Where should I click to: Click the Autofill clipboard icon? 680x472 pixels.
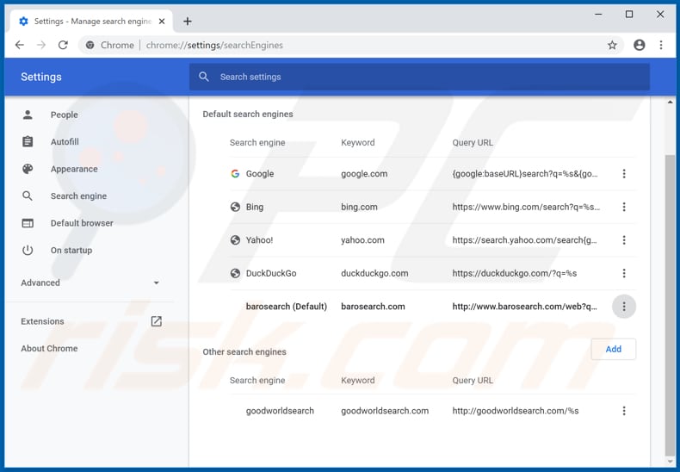[28, 141]
